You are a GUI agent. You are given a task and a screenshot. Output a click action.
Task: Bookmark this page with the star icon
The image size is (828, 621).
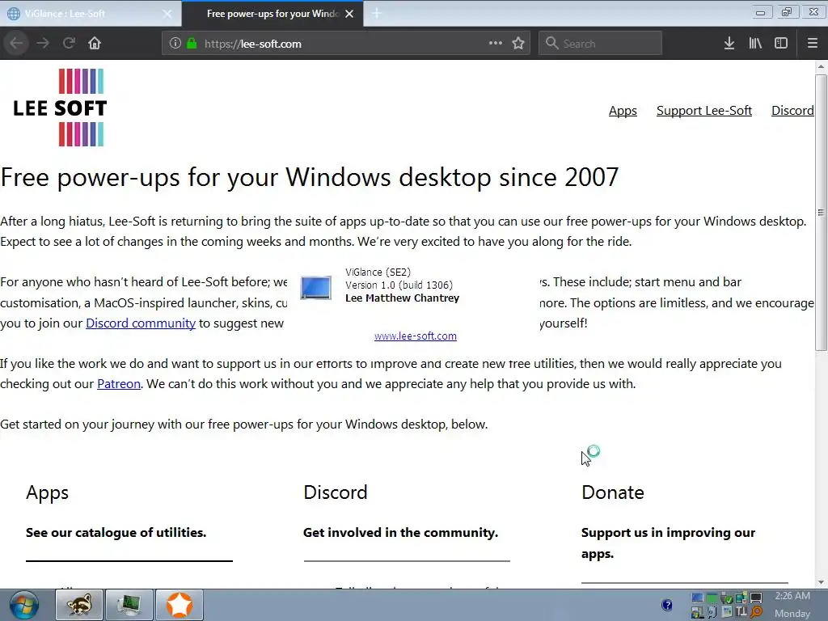click(x=518, y=44)
